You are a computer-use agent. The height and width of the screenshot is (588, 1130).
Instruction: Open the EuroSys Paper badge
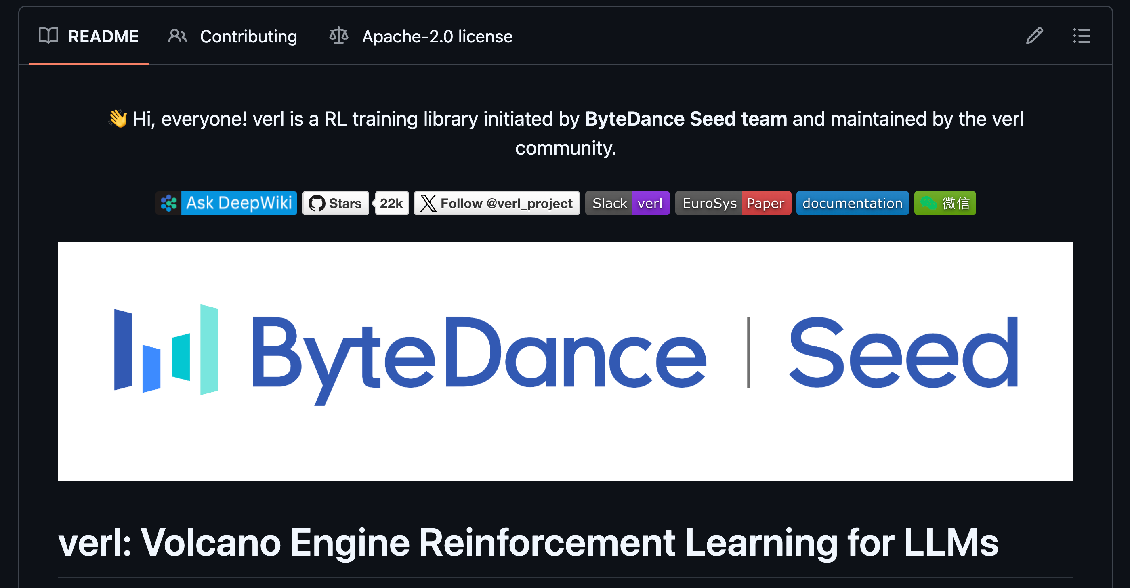pos(733,203)
